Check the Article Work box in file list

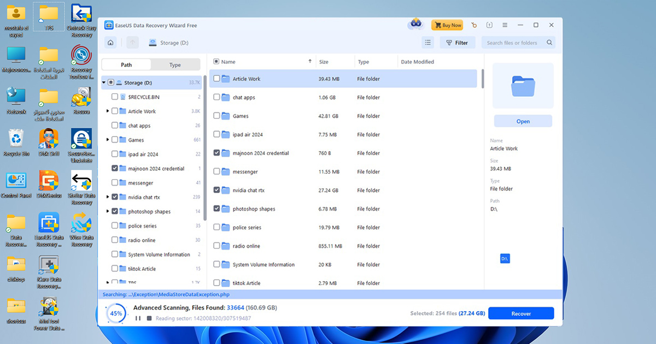[x=216, y=79]
